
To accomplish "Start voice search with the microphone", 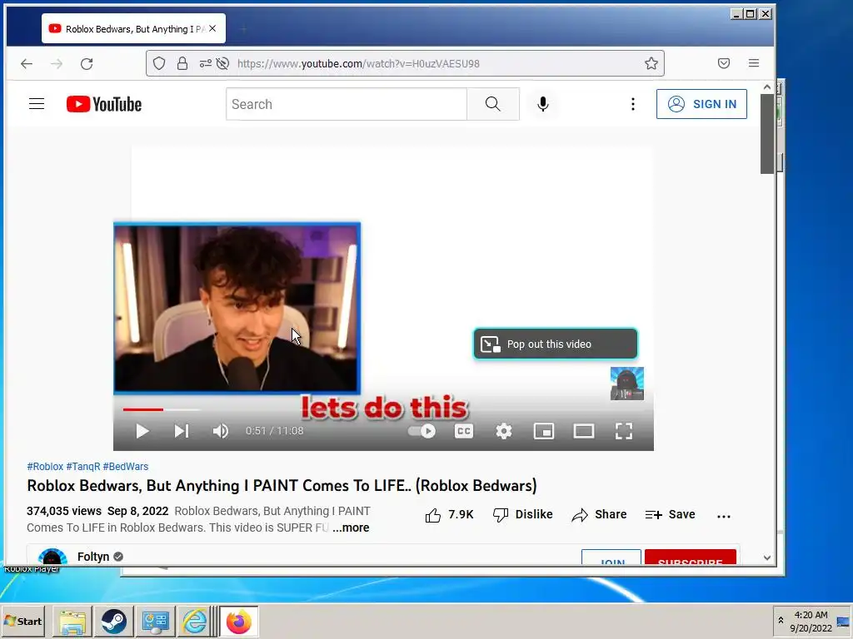I will point(542,104).
